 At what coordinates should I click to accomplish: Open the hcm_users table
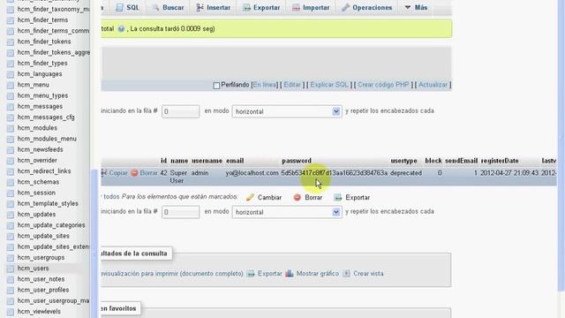[34, 269]
